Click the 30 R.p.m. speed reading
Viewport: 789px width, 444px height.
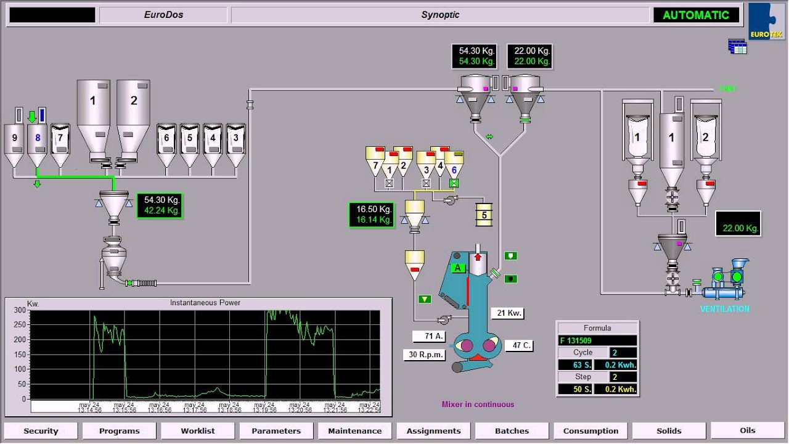[424, 355]
